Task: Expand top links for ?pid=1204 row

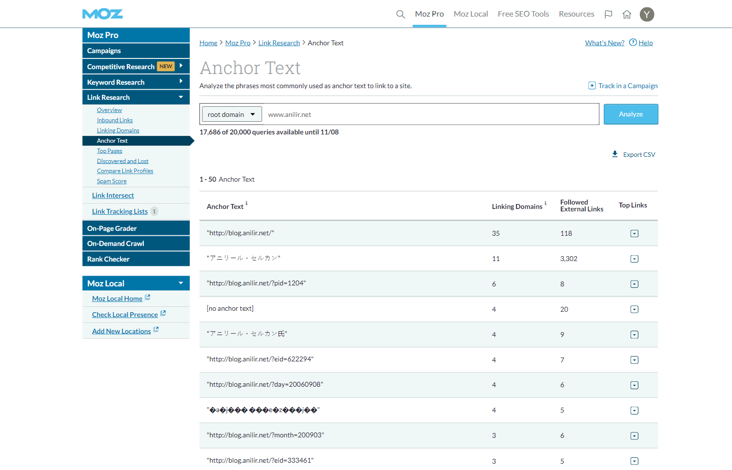Action: point(634,284)
